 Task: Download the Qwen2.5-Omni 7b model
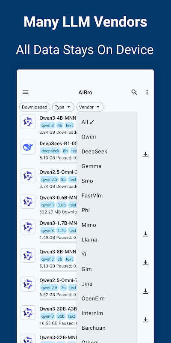coord(145,291)
